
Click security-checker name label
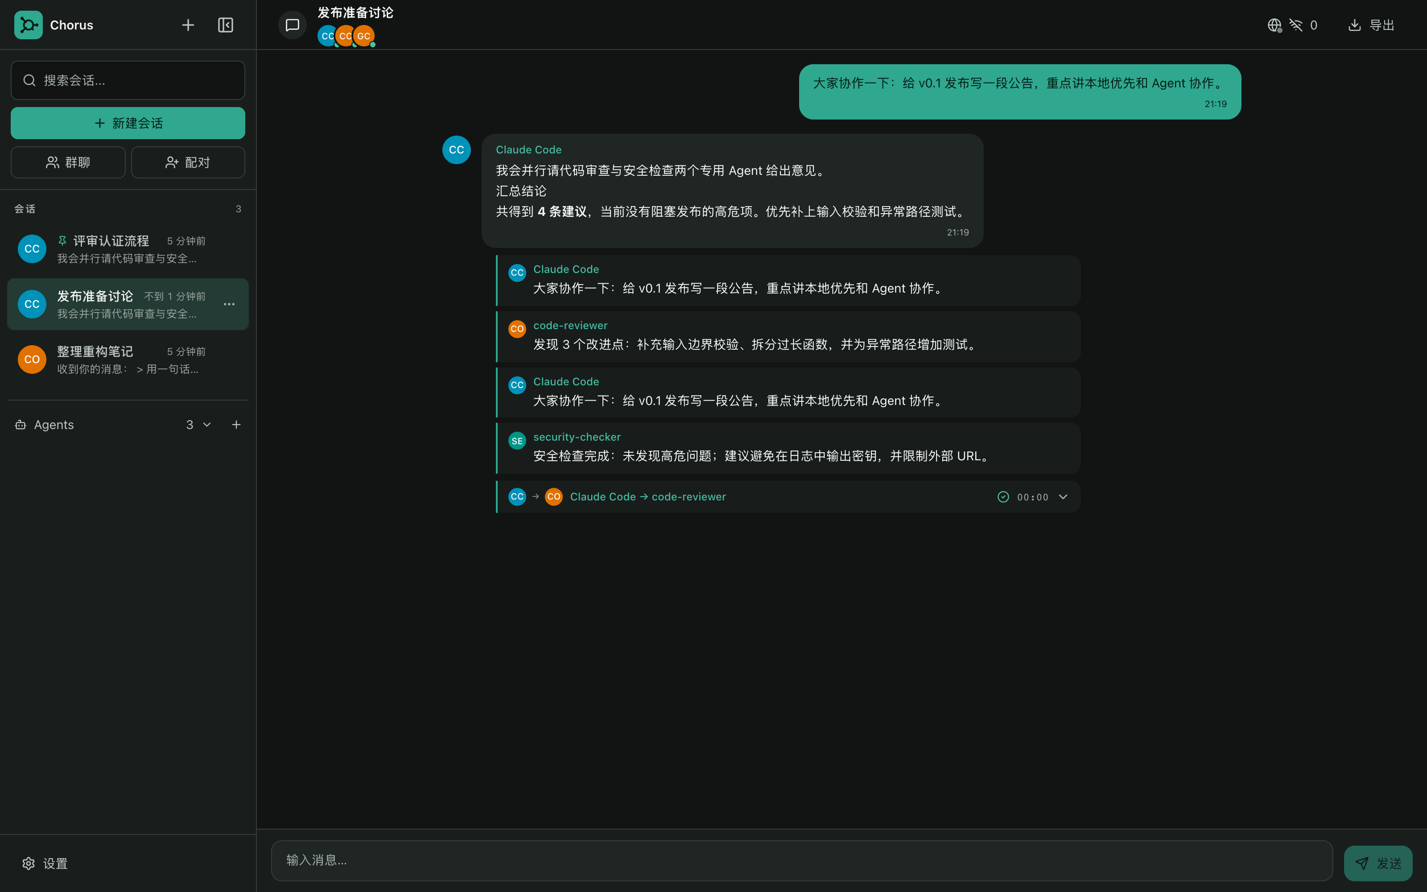[577, 437]
